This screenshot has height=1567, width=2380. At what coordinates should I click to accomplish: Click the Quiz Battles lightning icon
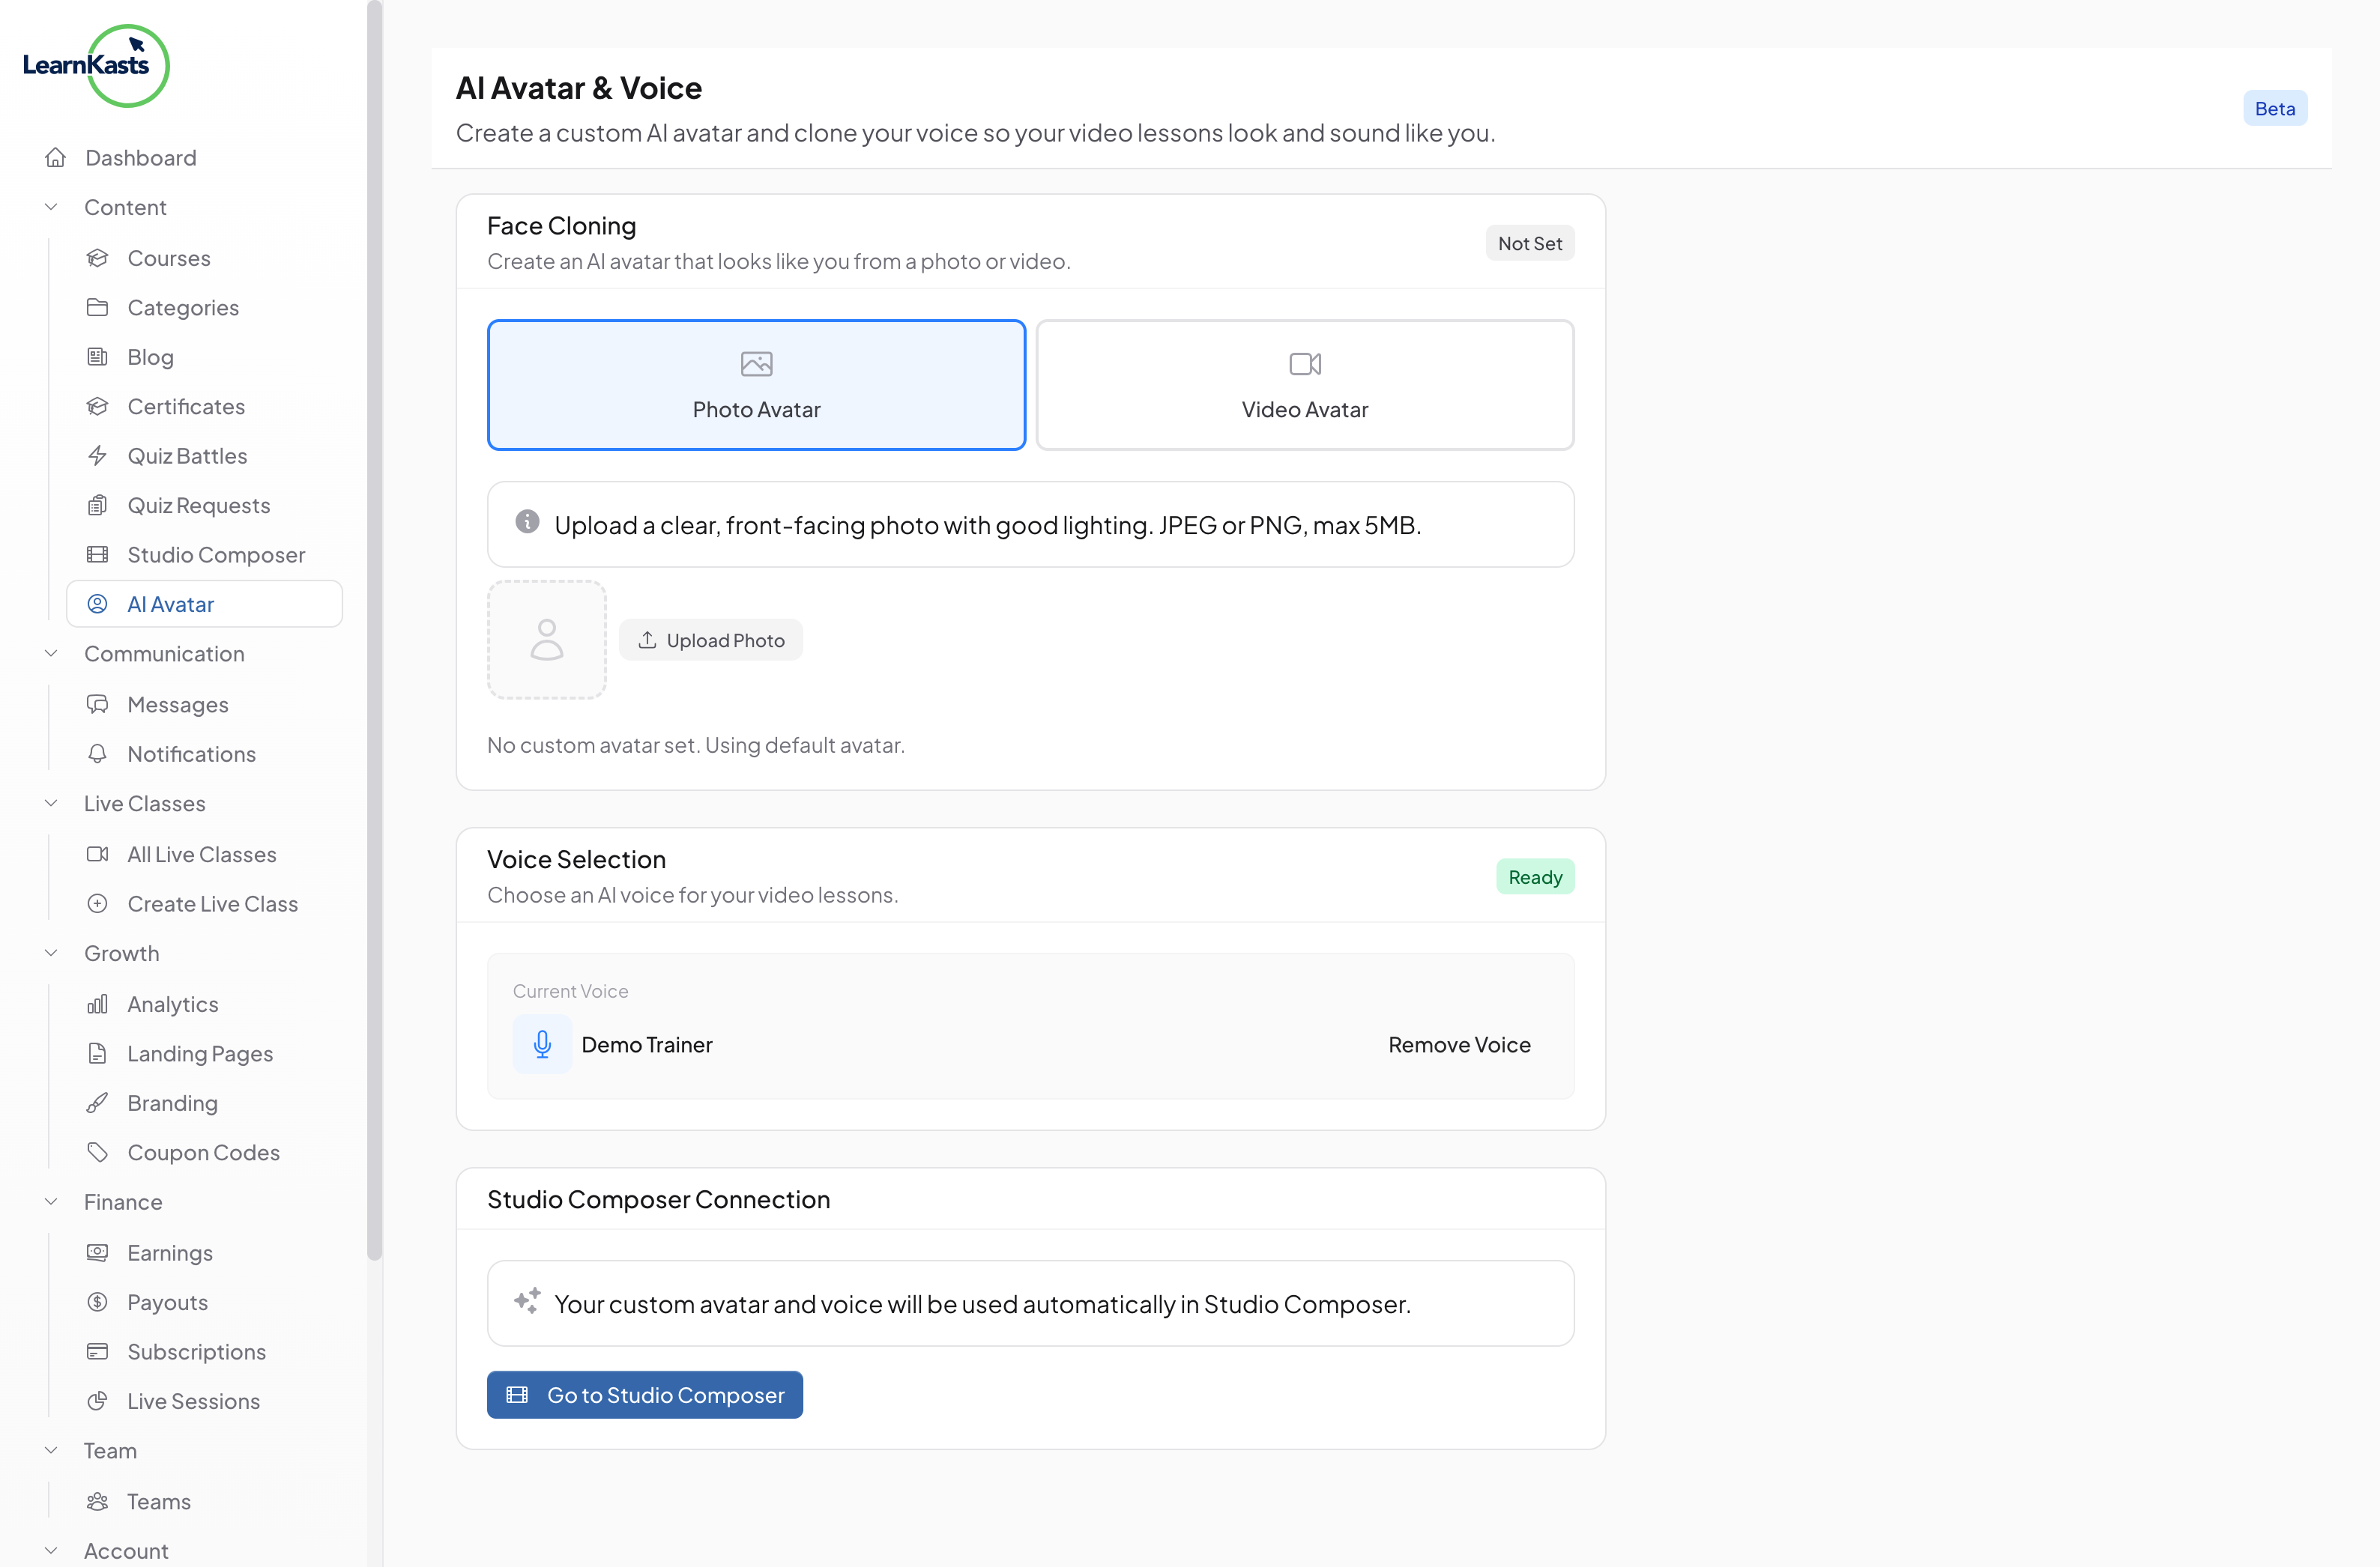click(97, 455)
